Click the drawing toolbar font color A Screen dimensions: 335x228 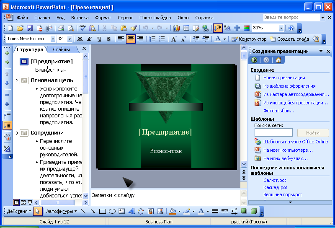201,211
